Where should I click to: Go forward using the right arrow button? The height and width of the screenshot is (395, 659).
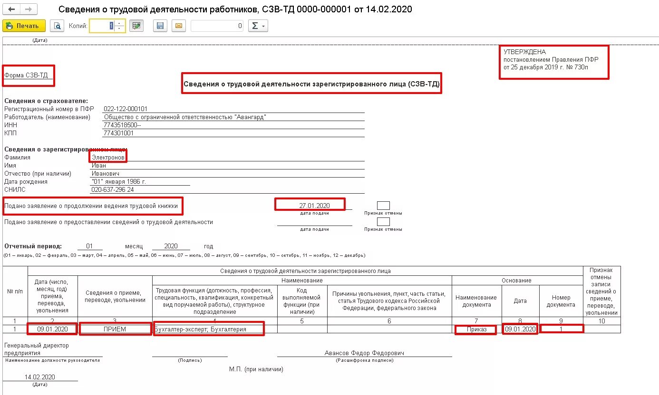pyautogui.click(x=28, y=9)
